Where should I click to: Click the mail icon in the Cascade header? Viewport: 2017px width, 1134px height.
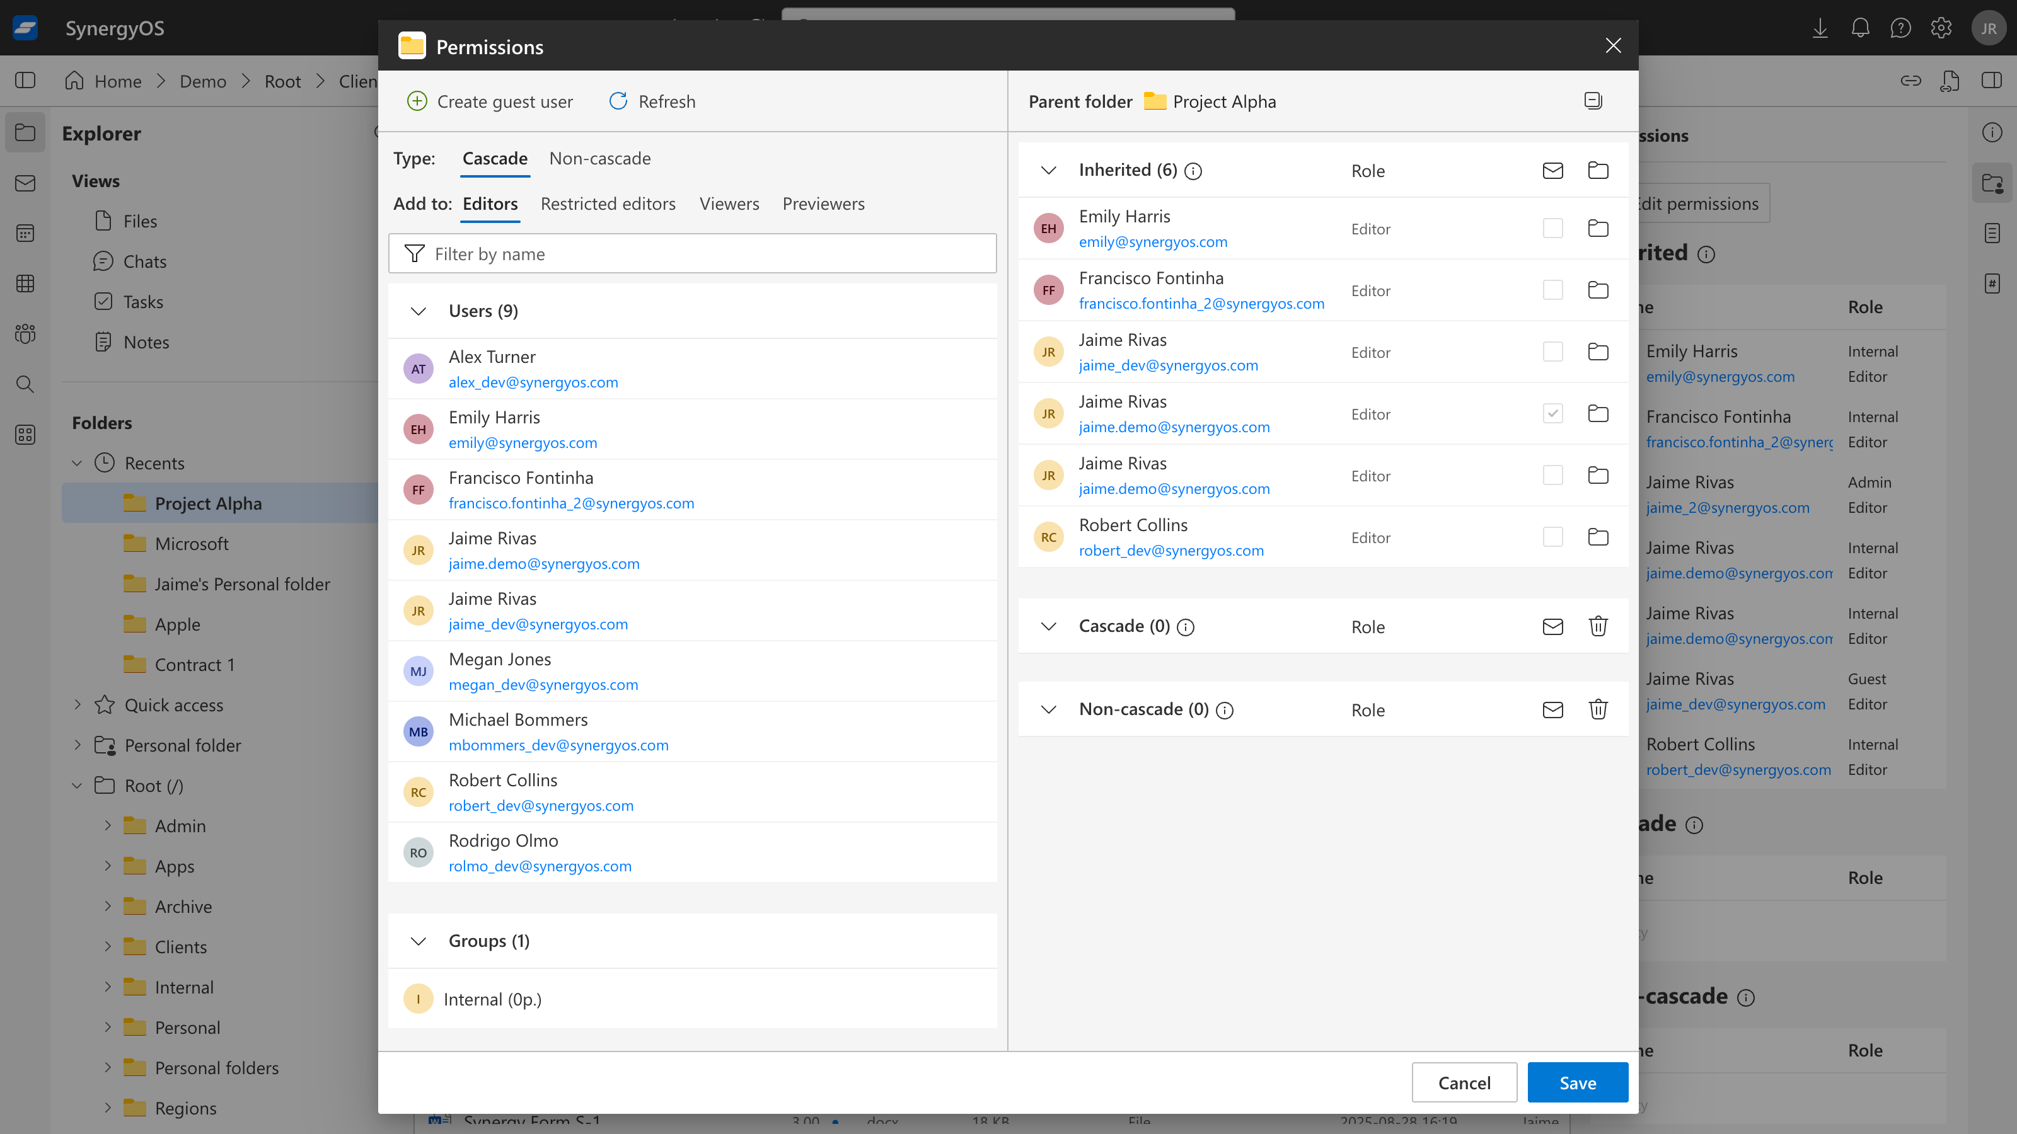(x=1552, y=626)
